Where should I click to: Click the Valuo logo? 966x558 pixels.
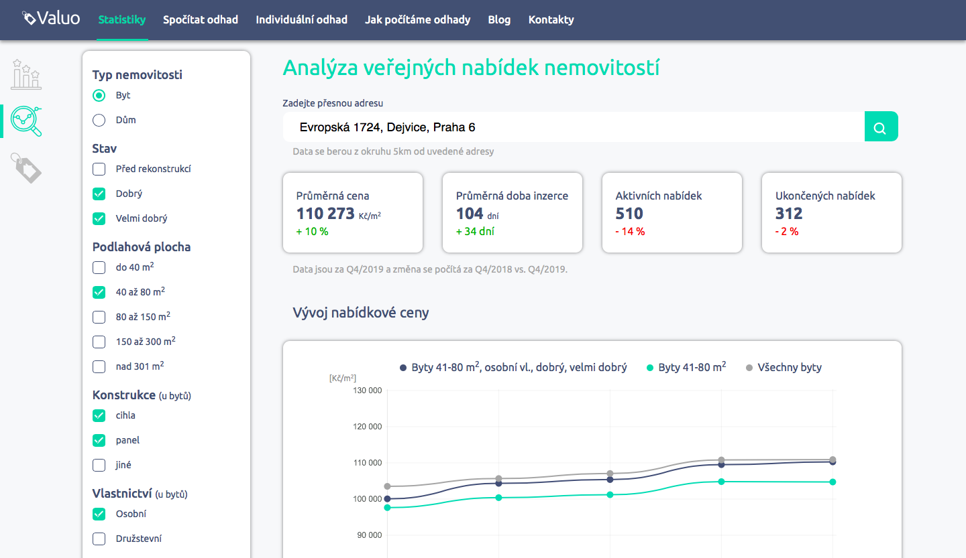51,19
